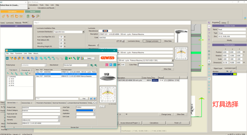The height and width of the screenshot is (135, 247).
Task: Click the pink LC icon in Liswin
Action: [x=107, y=65]
